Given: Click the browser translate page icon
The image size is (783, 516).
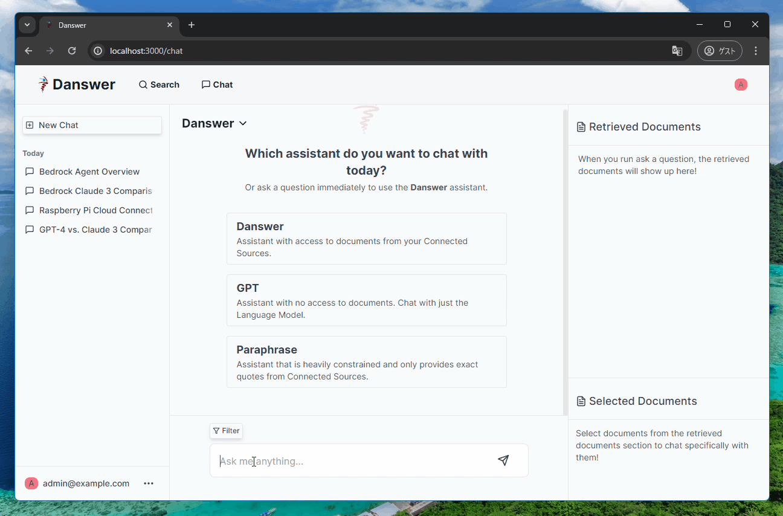Looking at the screenshot, I should click(x=677, y=51).
